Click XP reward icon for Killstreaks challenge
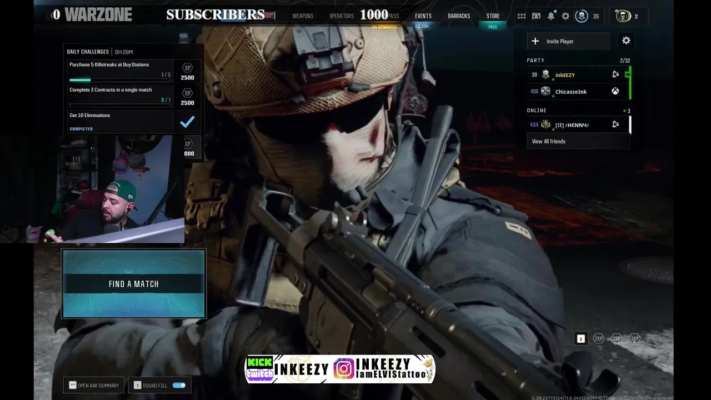Screen dimensions: 711x400 point(188,68)
